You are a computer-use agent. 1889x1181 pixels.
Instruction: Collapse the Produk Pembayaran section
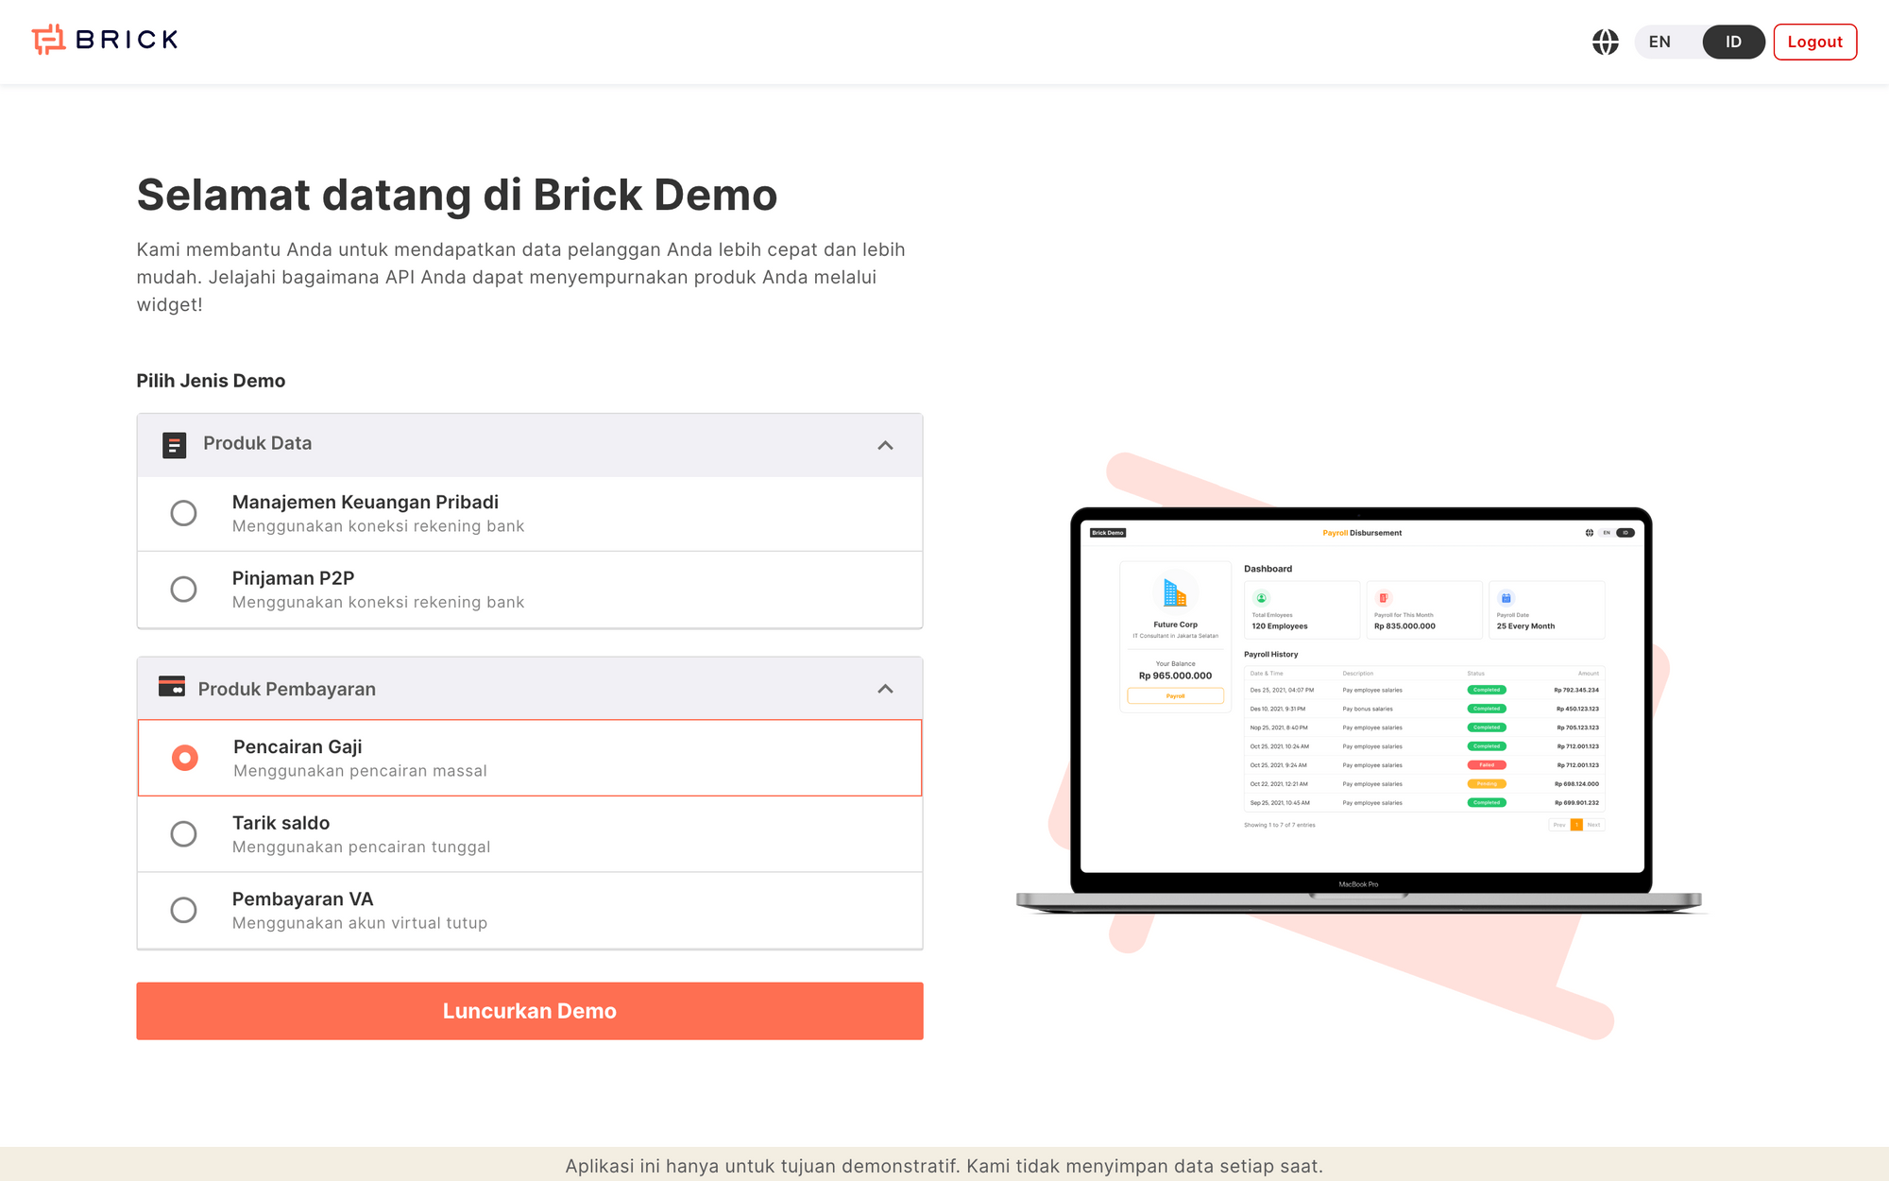(x=885, y=689)
